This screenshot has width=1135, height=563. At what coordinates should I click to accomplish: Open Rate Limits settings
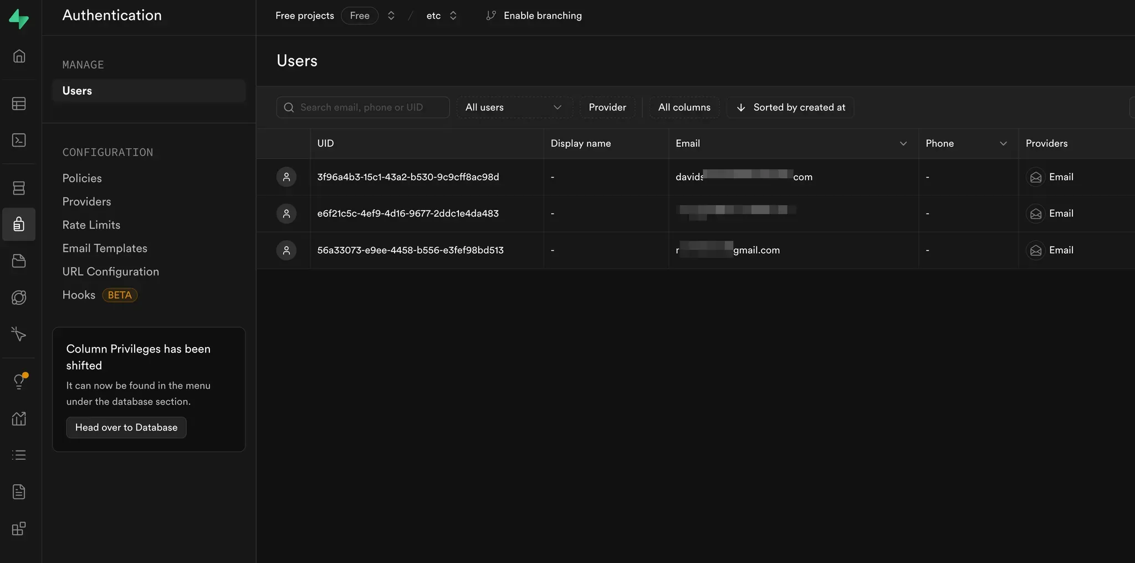[x=91, y=225]
